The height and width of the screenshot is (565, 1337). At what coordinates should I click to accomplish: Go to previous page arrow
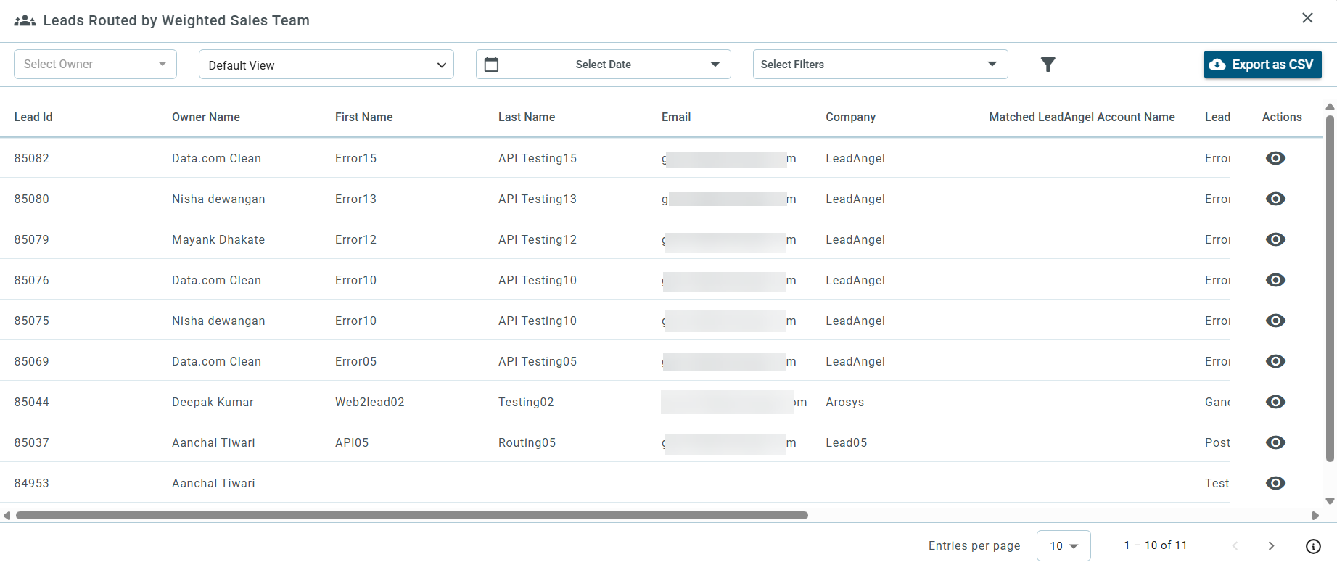(1235, 545)
